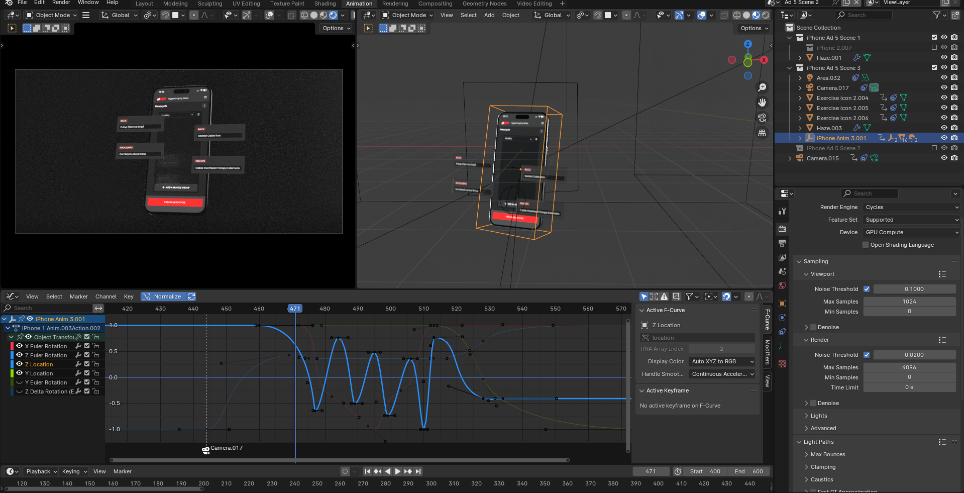Click the timeline play button
964x493 pixels.
coord(397,471)
